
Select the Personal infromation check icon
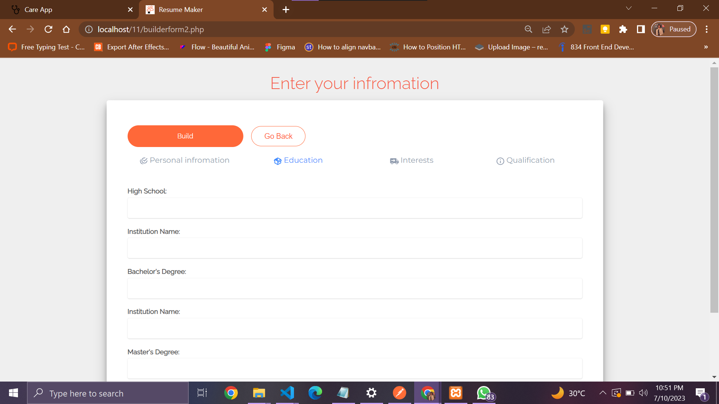[144, 160]
